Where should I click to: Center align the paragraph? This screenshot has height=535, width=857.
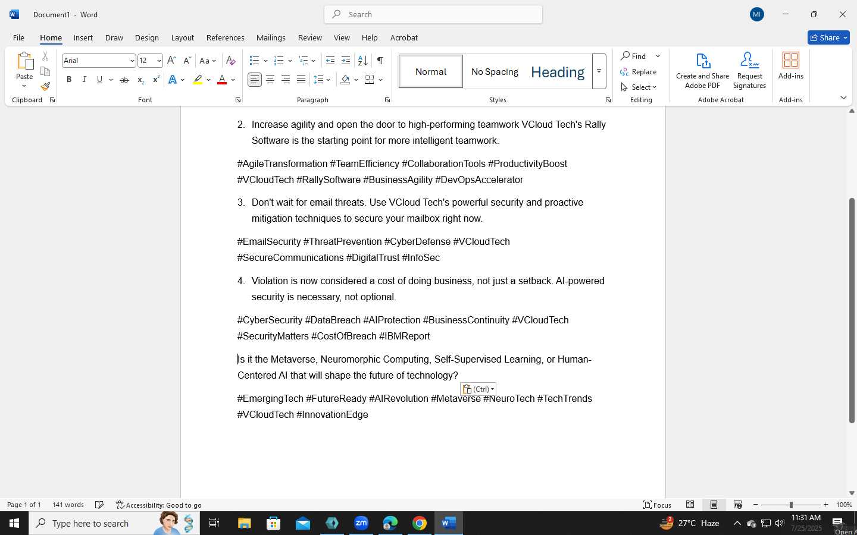270,80
